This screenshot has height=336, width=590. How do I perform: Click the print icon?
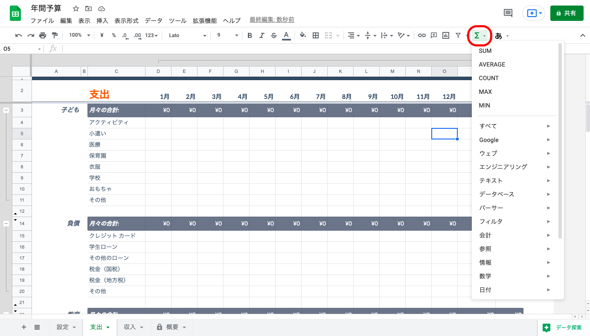point(43,35)
